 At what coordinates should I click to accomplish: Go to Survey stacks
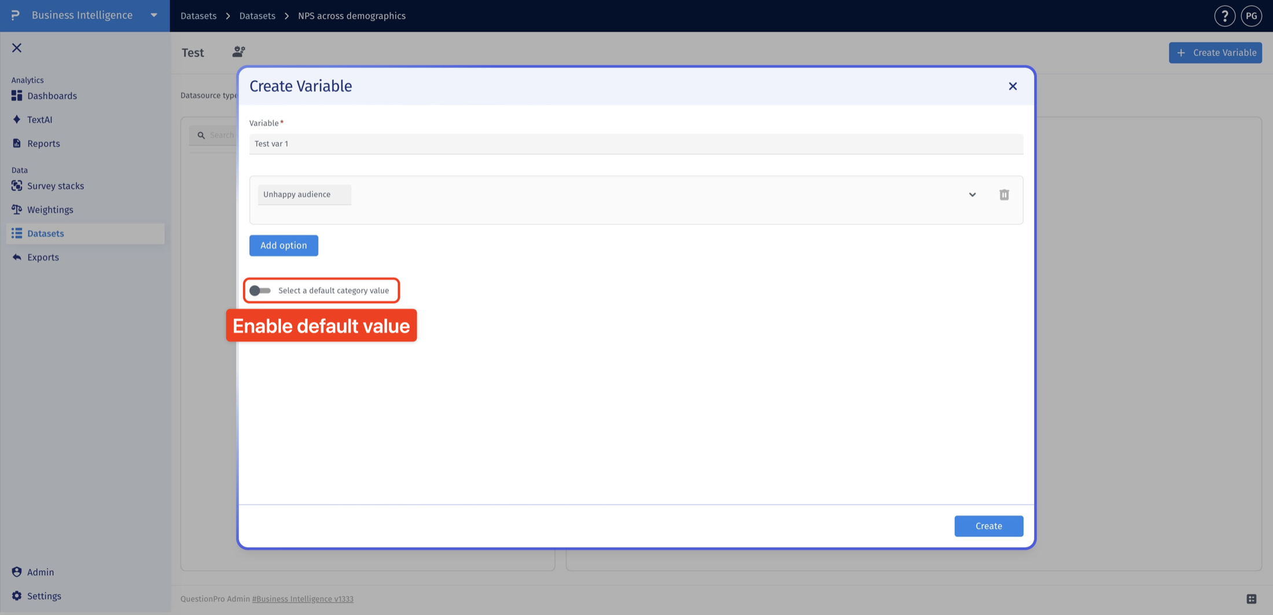[56, 186]
